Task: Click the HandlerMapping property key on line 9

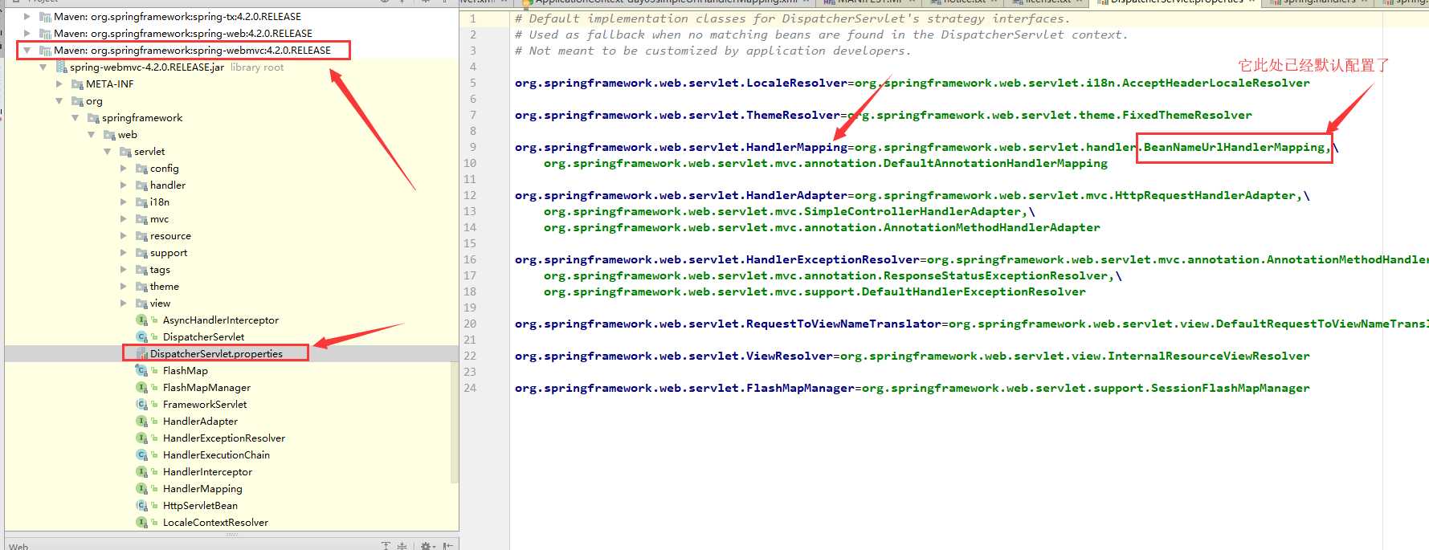Action: tap(681, 147)
